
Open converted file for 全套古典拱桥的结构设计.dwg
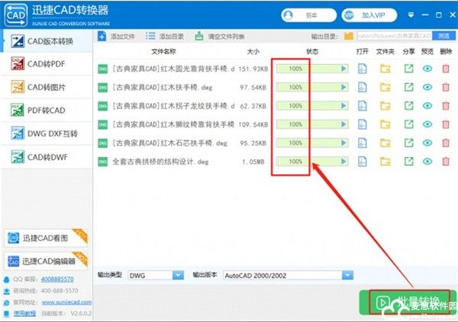pyautogui.click(x=362, y=162)
